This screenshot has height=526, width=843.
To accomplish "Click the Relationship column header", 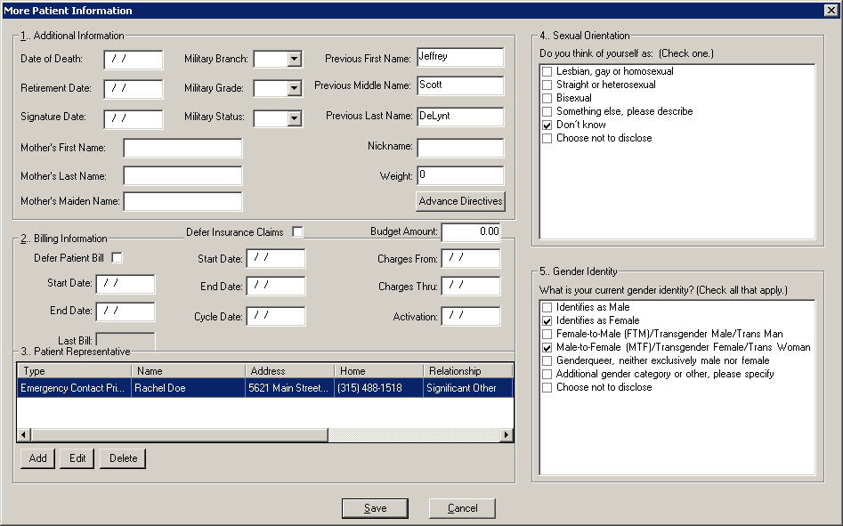I will pos(467,371).
